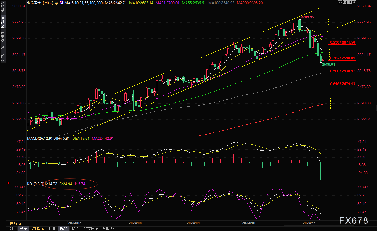Viewport: 377px width, 231px height.
Task: Select the 0.618 Fibonacci level label
Action: pyautogui.click(x=342, y=84)
